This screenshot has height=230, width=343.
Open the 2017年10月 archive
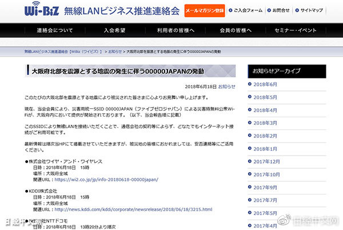click(266, 175)
